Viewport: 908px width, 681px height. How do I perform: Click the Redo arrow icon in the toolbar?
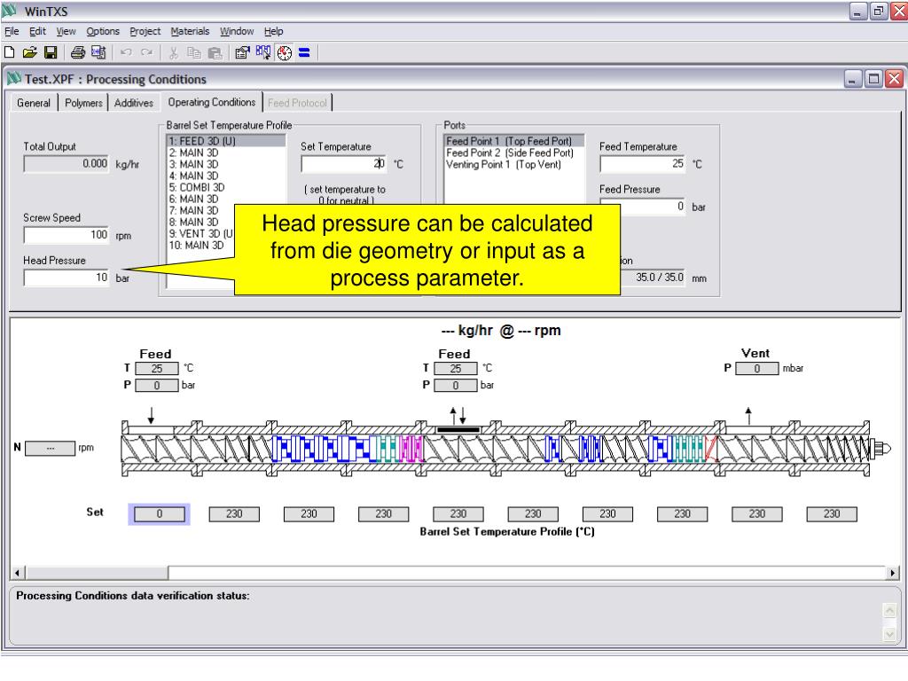[x=147, y=52]
